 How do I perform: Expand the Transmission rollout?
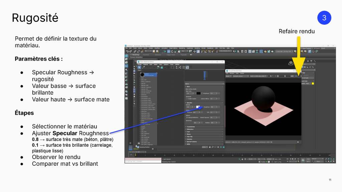pyautogui.click(x=204, y=126)
